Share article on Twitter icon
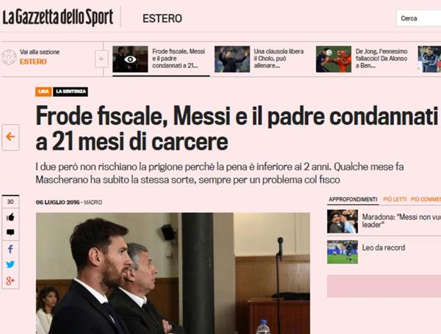Image resolution: width=441 pixels, height=334 pixels. coord(10,264)
